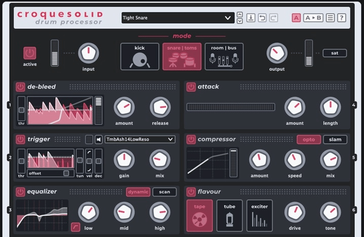Screen dimensions: 364x237
Task: Click the module 1 reorder tab
Action: click(10, 105)
